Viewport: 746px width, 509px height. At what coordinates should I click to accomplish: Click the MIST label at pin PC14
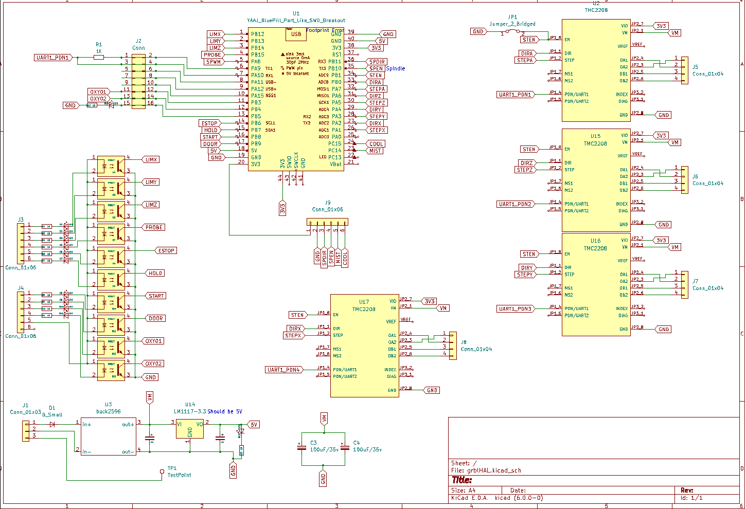[x=375, y=151]
